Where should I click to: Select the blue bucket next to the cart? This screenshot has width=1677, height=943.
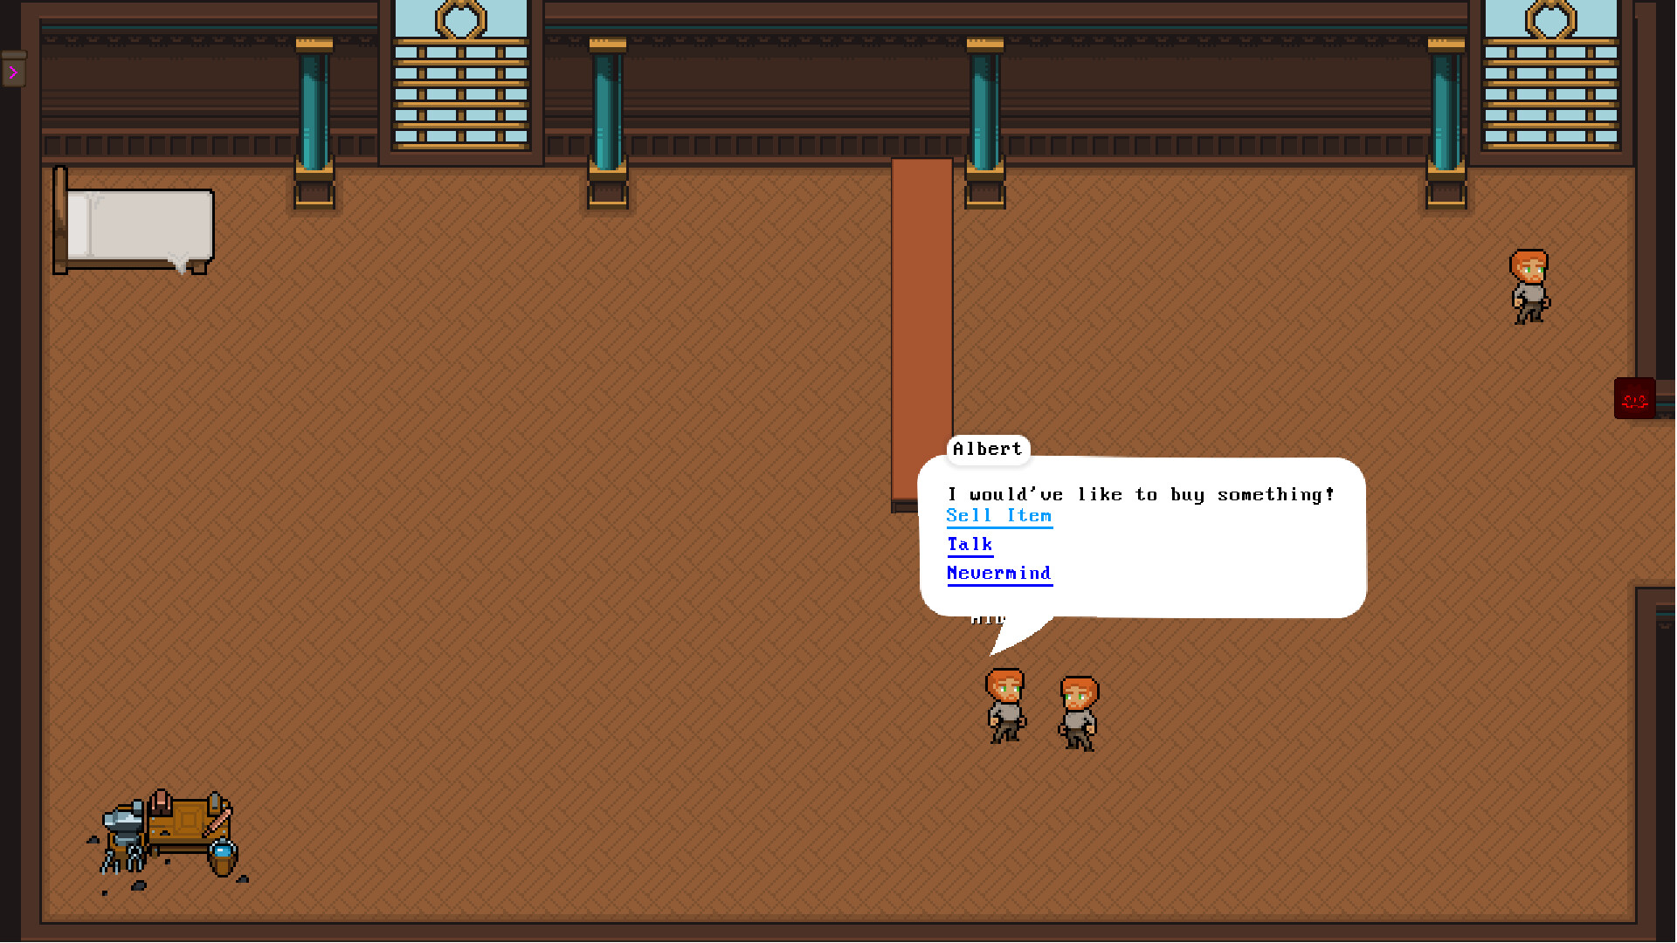(224, 851)
